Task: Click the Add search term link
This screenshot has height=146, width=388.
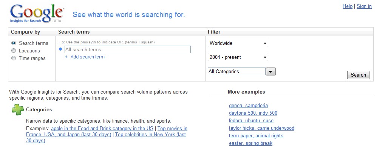Action: (x=88, y=57)
